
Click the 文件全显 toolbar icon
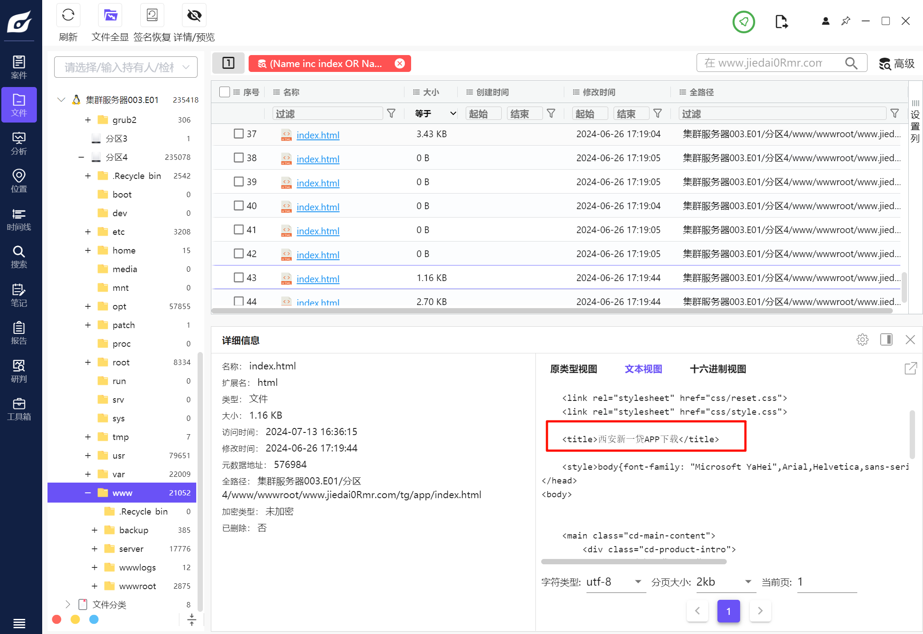(x=110, y=16)
